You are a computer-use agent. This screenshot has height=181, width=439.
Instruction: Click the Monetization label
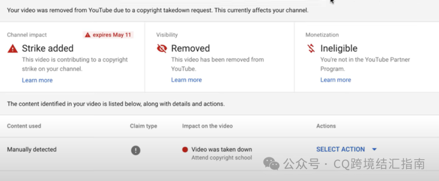[x=322, y=35]
